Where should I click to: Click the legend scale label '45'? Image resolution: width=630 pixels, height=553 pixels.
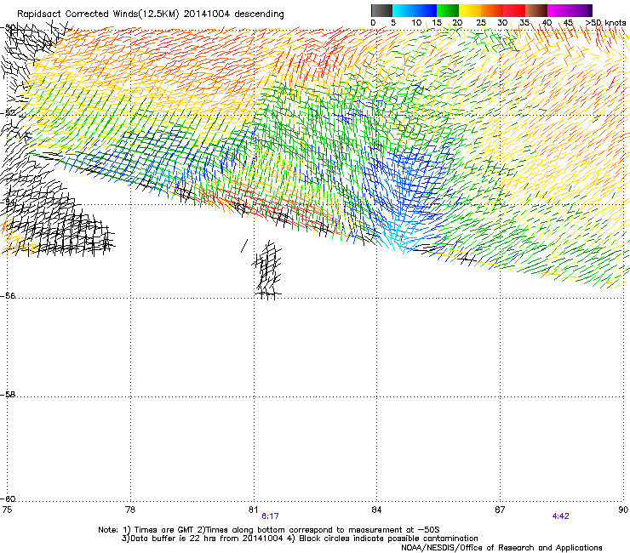coord(568,23)
